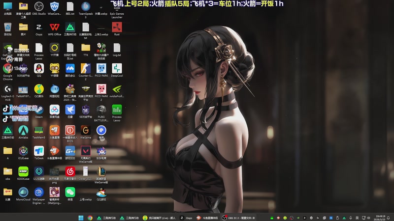Open WeGame desktop shortcut

tap(86, 132)
